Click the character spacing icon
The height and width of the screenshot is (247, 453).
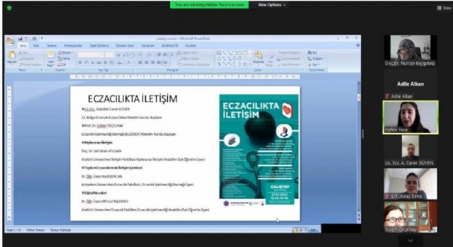click(113, 62)
